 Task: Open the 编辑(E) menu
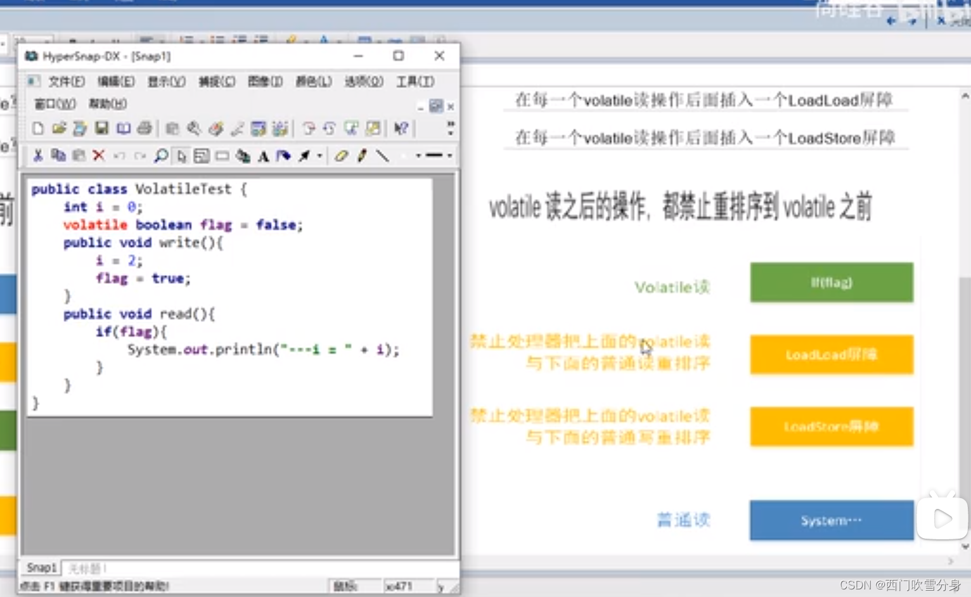[x=116, y=81]
